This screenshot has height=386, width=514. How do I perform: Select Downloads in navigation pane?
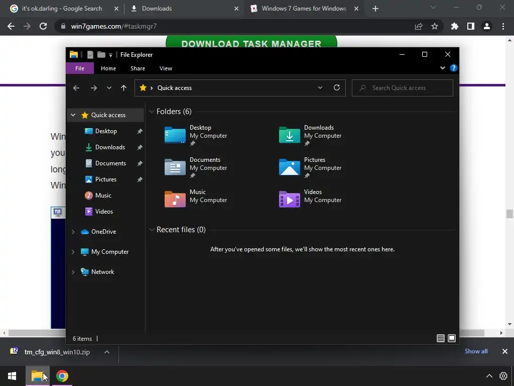pyautogui.click(x=110, y=147)
